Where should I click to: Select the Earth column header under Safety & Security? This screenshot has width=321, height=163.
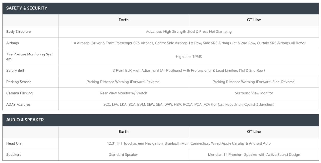(x=124, y=20)
